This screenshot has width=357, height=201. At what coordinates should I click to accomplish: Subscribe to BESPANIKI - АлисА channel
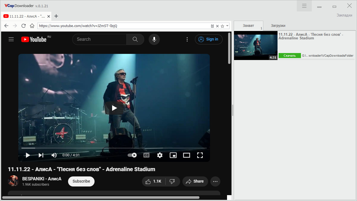[x=81, y=181]
